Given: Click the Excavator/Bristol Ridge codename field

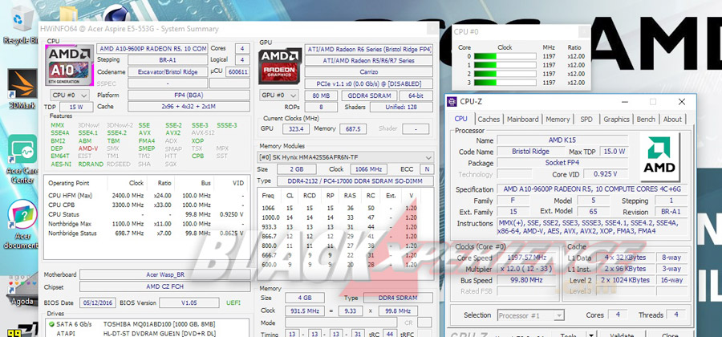Looking at the screenshot, I should tap(168, 72).
